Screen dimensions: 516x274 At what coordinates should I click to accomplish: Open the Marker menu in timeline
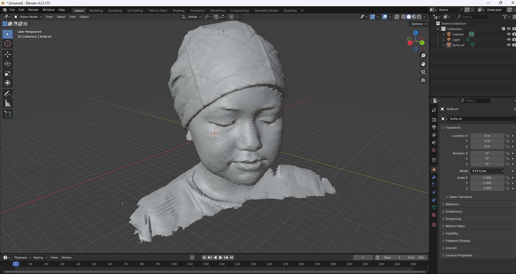[x=66, y=258]
